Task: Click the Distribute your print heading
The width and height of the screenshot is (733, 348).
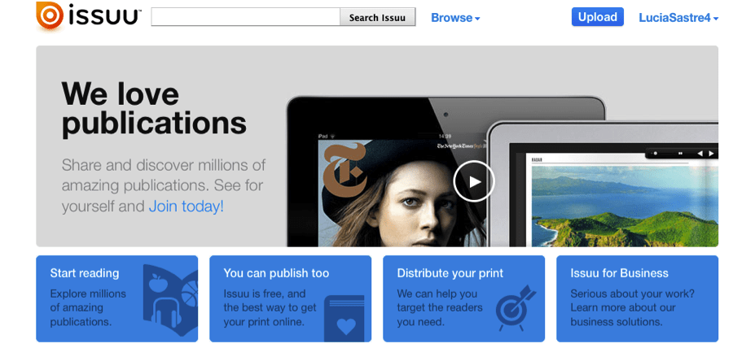Action: click(450, 273)
